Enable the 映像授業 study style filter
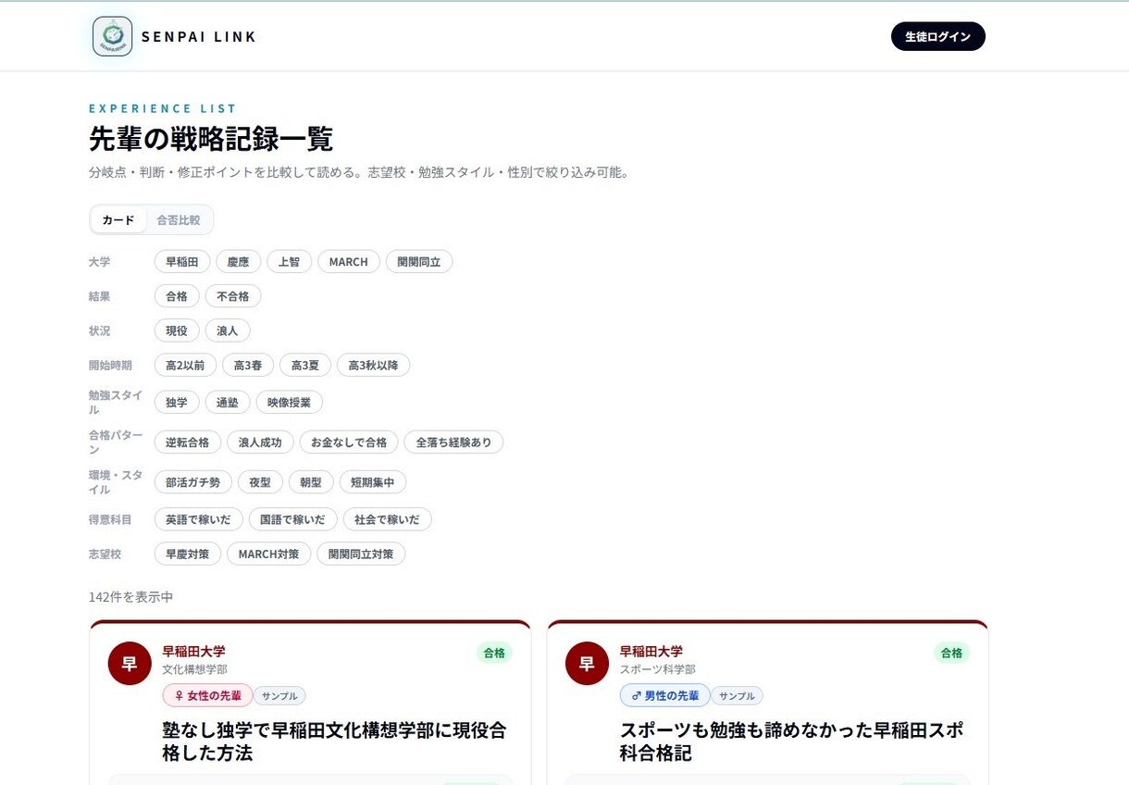 290,402
